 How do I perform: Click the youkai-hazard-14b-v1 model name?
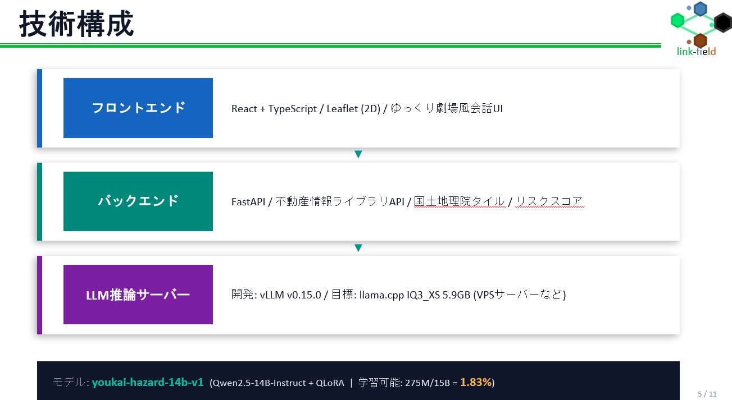(147, 383)
